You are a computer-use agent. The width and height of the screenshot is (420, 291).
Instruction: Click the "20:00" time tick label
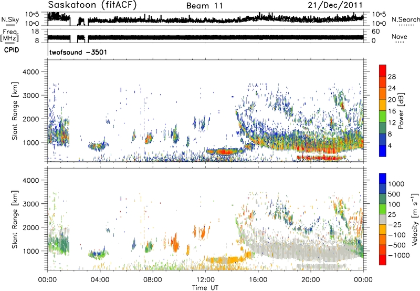point(310,280)
